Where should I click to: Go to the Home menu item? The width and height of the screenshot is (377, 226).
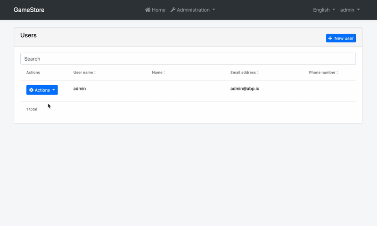pos(155,10)
